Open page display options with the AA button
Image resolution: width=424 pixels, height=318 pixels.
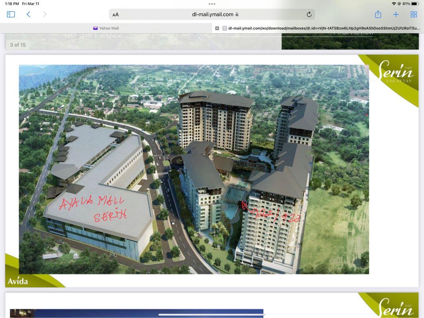tap(115, 14)
